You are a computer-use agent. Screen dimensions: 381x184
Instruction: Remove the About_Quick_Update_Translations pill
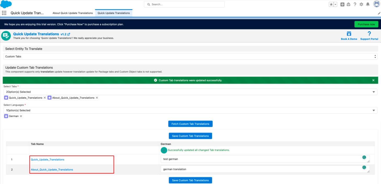coord(97,98)
